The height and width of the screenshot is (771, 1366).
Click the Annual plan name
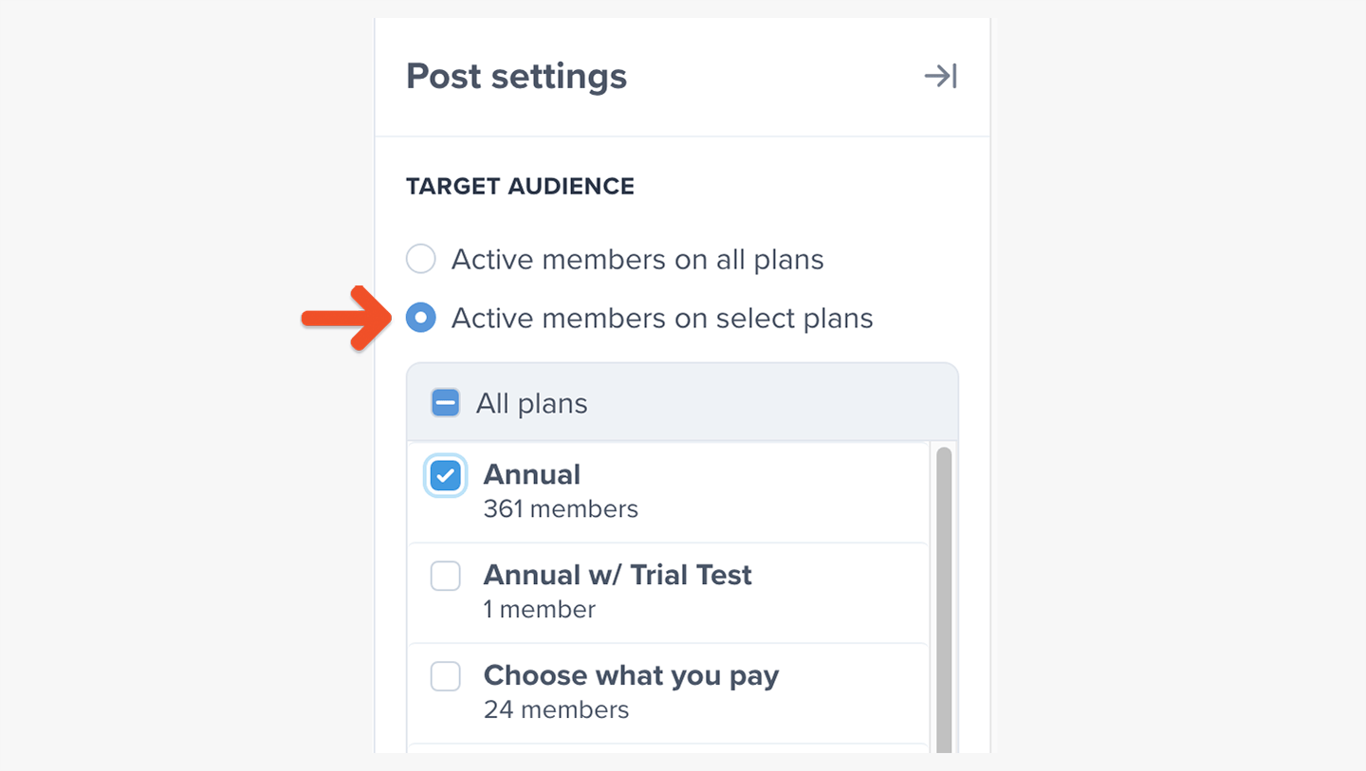(x=531, y=474)
